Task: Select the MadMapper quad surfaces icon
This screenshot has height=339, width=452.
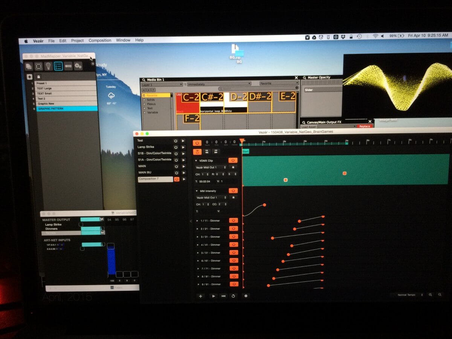Action: (x=38, y=66)
